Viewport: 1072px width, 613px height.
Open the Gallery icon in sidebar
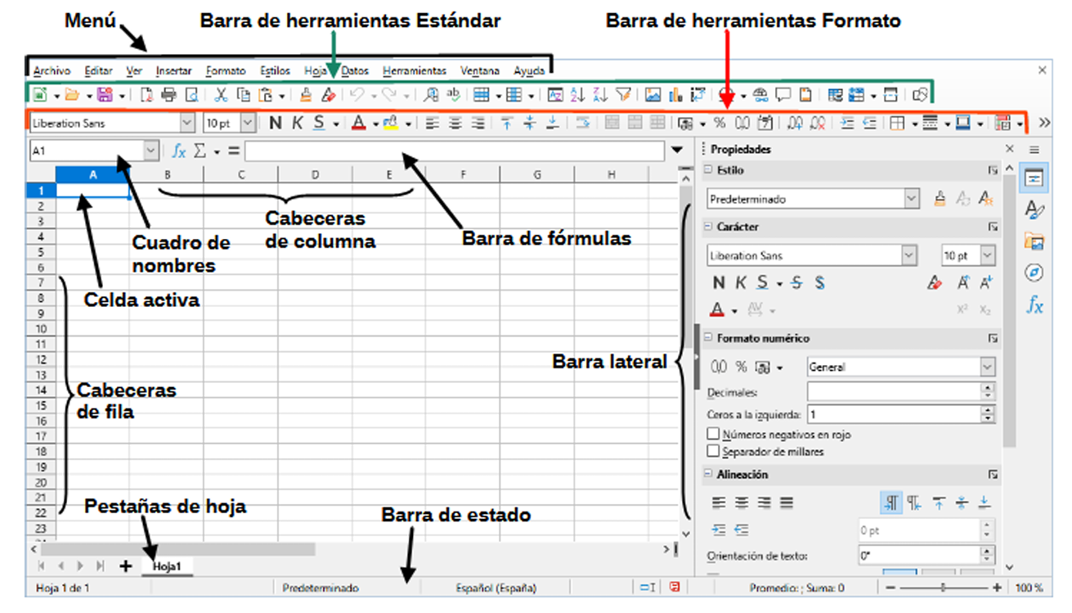pos(1034,241)
